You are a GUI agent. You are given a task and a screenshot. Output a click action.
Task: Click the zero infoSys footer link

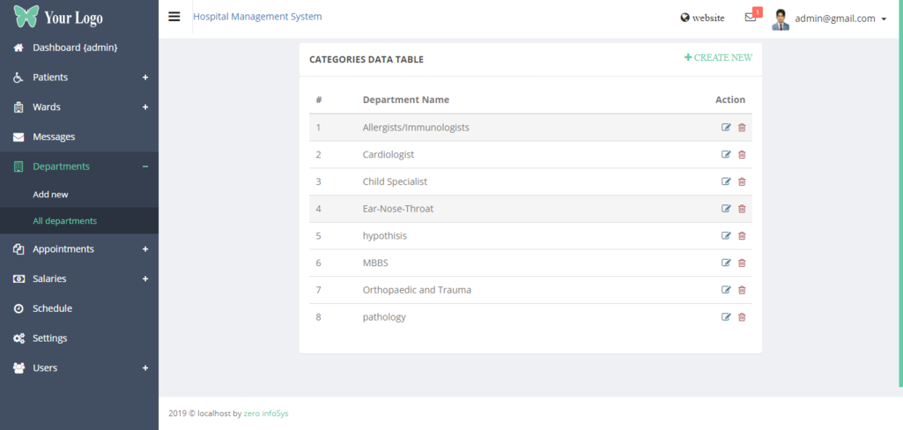[x=266, y=413]
